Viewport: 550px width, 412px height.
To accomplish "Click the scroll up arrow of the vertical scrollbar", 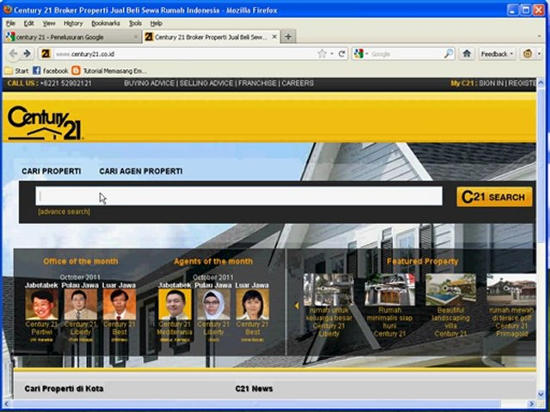I will pos(541,83).
